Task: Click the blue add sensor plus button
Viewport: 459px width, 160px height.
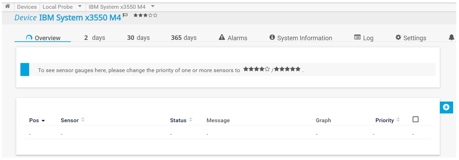Action: (x=446, y=107)
